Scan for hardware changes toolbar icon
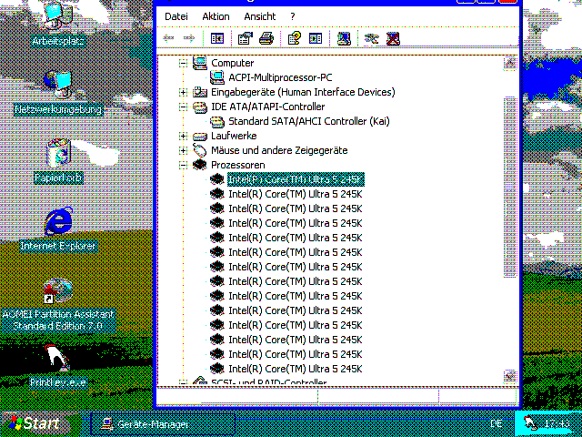Viewport: 582px width, 437px height. 344,38
